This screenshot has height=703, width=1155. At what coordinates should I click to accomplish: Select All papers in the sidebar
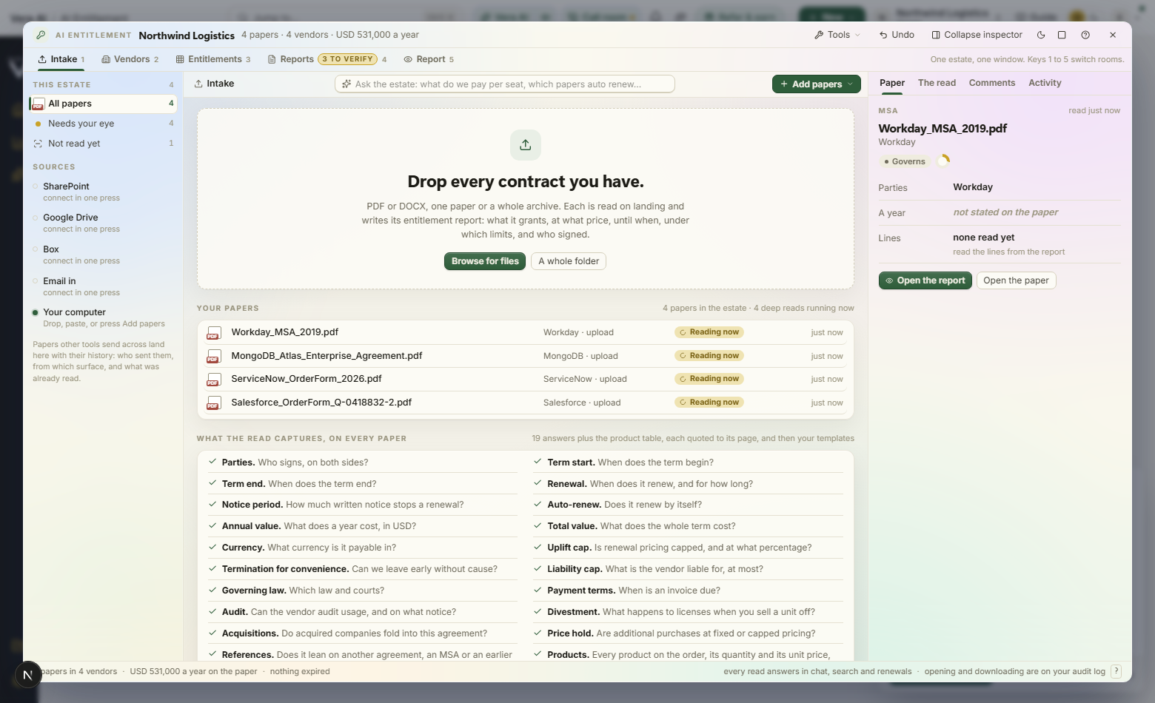[x=103, y=104]
